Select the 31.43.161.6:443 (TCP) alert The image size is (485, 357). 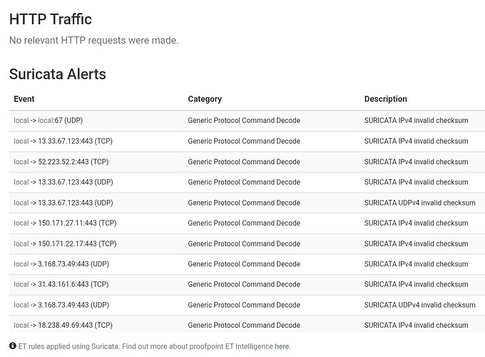pos(61,285)
